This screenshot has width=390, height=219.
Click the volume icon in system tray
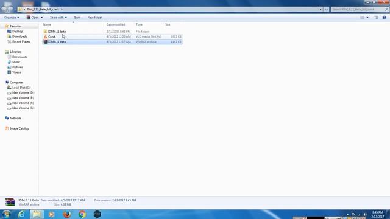(x=365, y=214)
